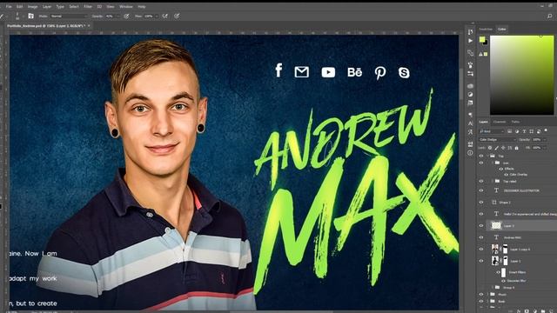Viewport: 557px width, 313px height.
Task: Hide the selected Layer 3
Action: [x=481, y=226]
